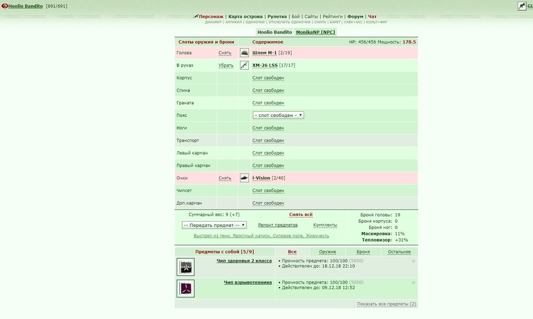Click the Шлем М-1 helmet icon

pyautogui.click(x=244, y=53)
